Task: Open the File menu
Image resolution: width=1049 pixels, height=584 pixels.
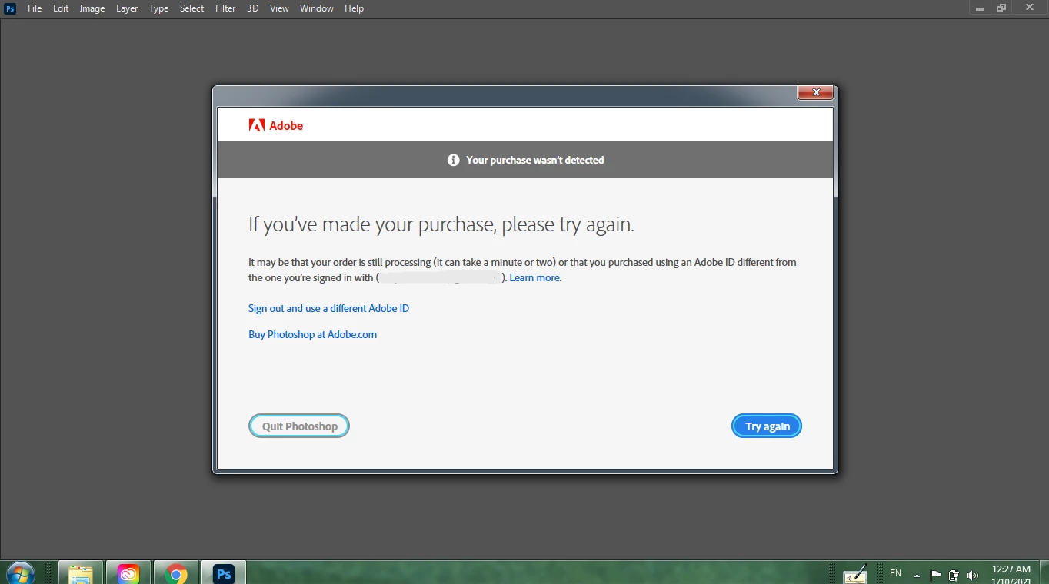Action: (35, 8)
